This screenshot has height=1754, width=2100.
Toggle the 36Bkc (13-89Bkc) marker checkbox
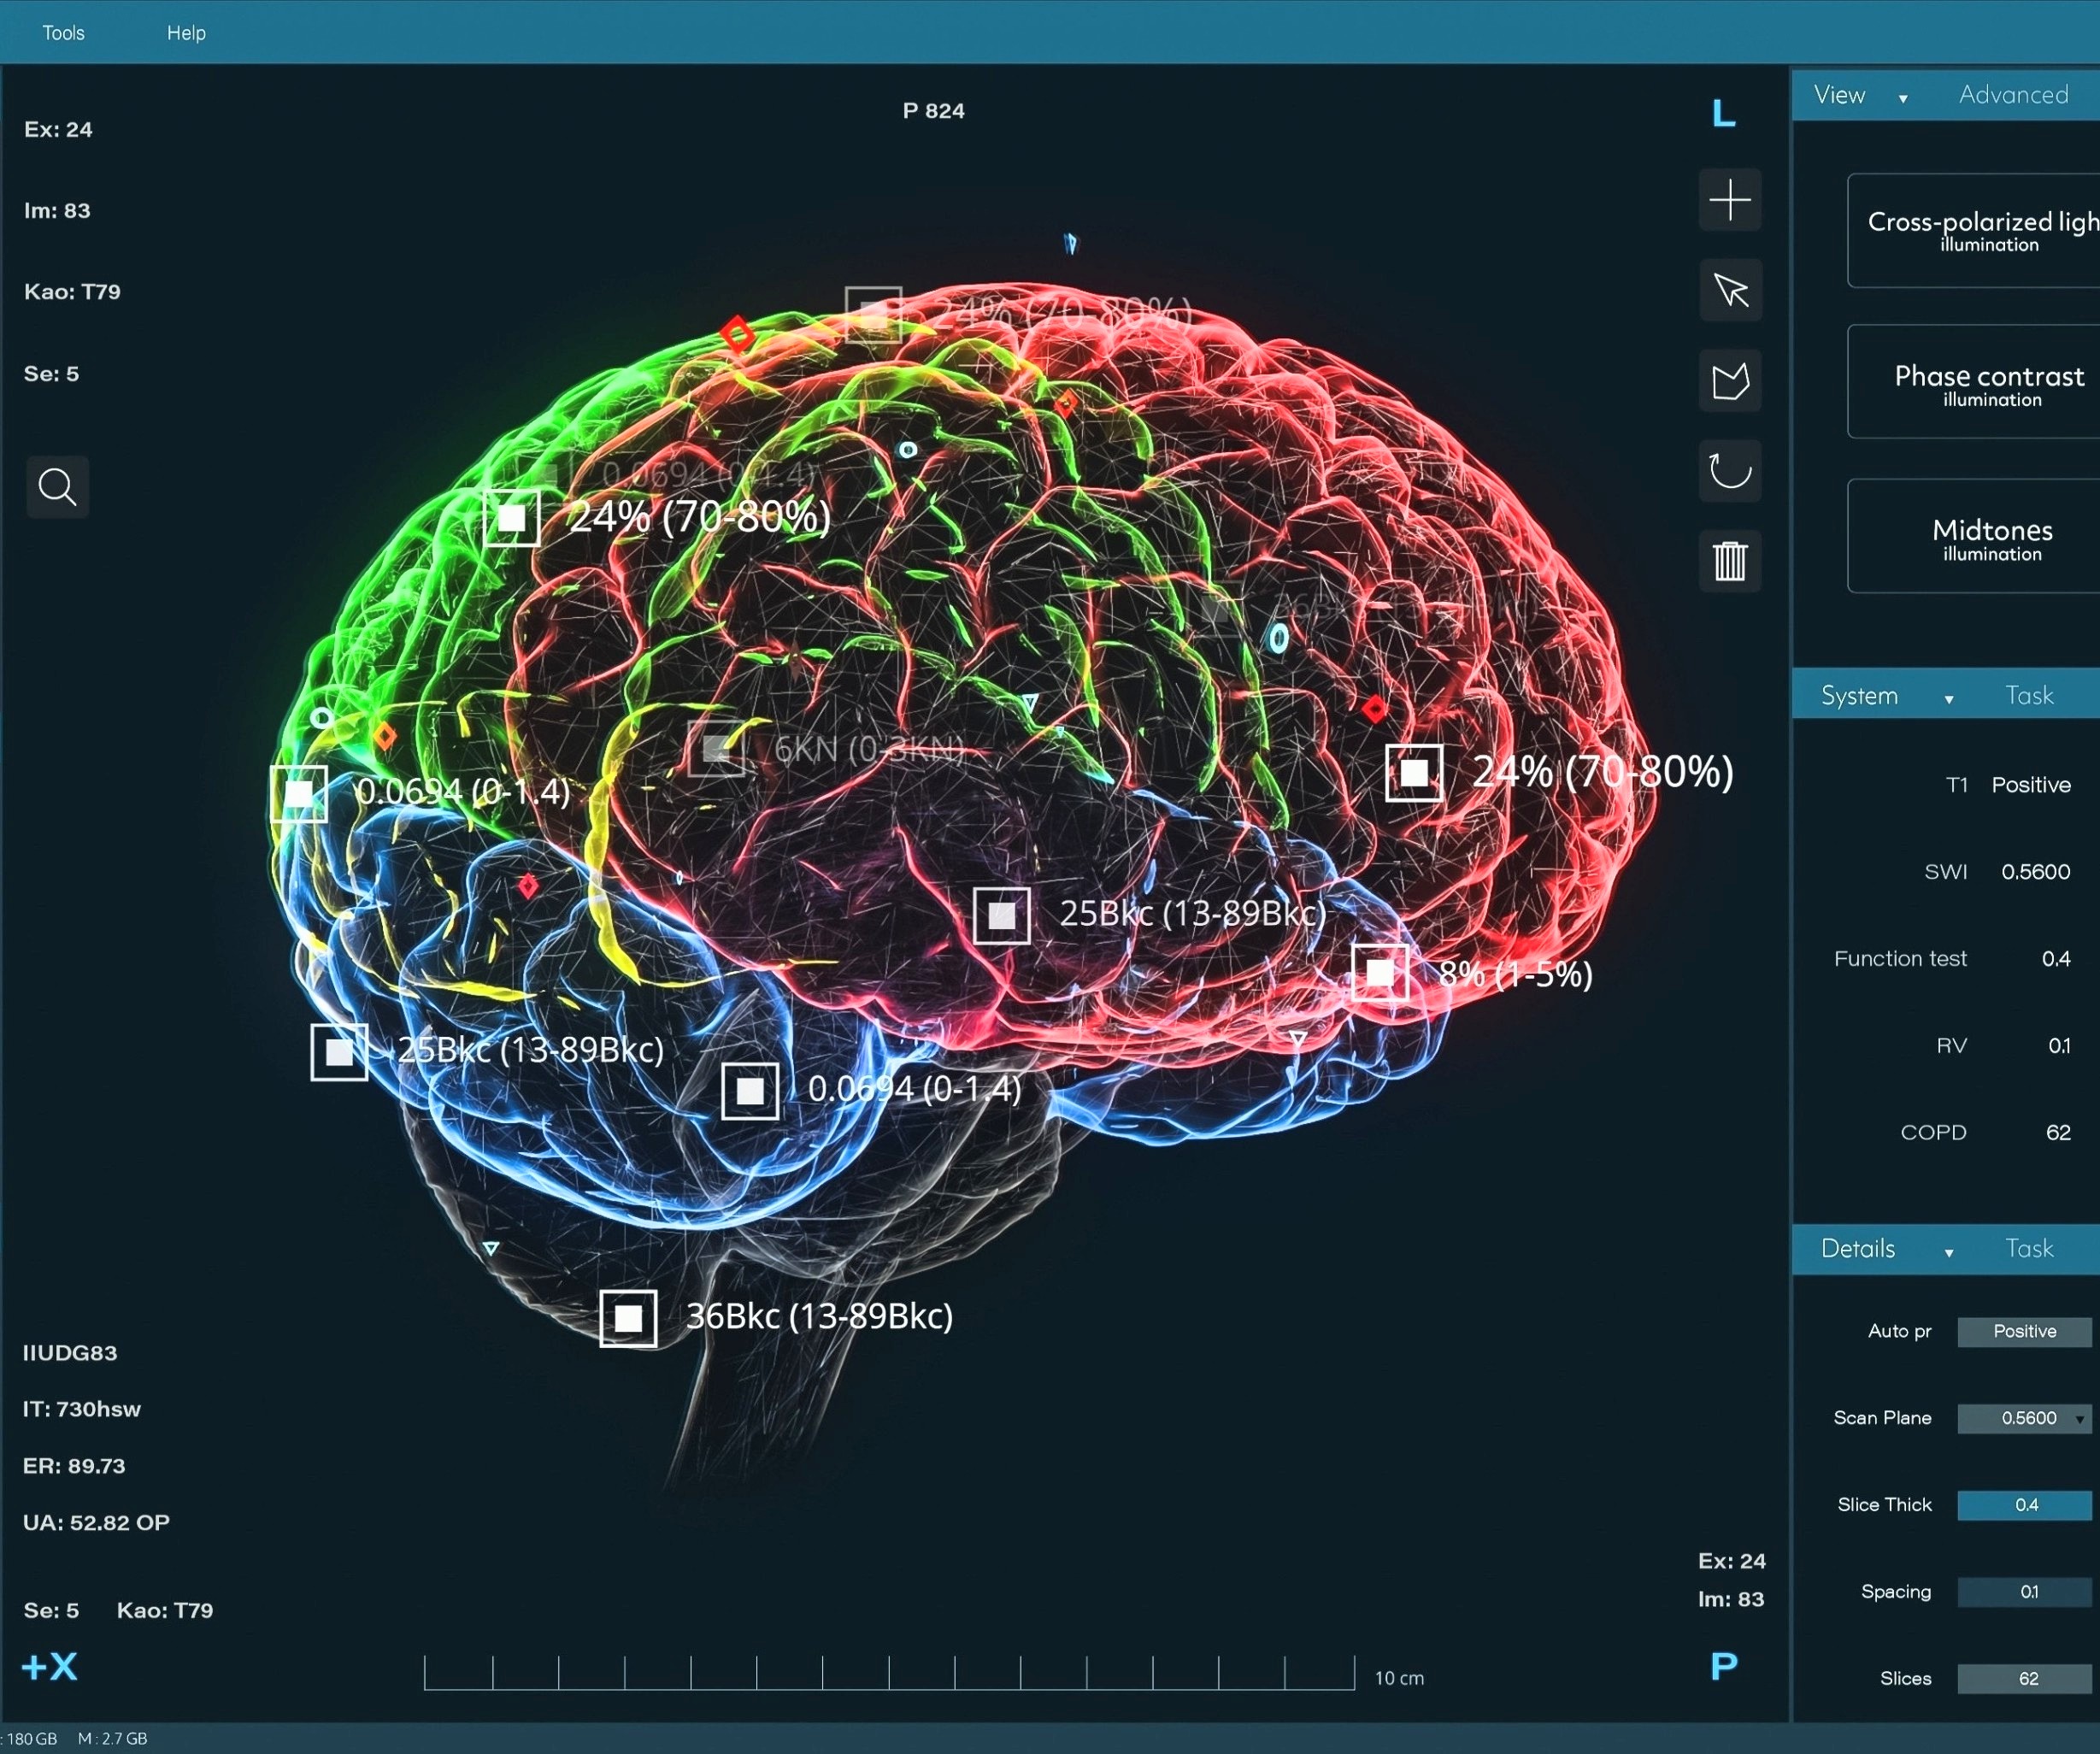point(628,1318)
